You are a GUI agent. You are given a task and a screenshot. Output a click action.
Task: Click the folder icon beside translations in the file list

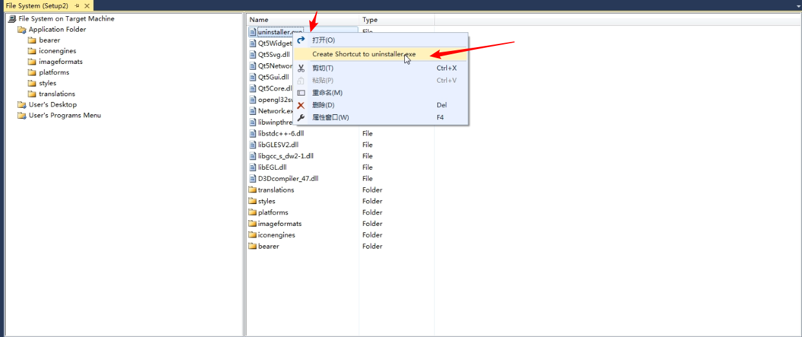point(253,190)
